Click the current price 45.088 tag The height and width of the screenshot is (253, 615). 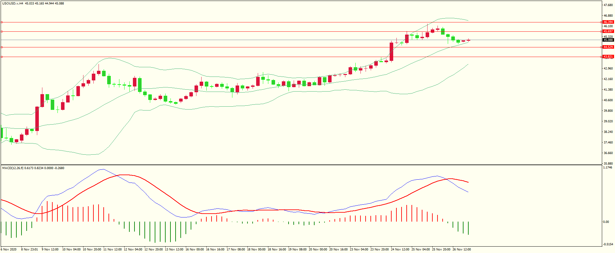[608, 40]
